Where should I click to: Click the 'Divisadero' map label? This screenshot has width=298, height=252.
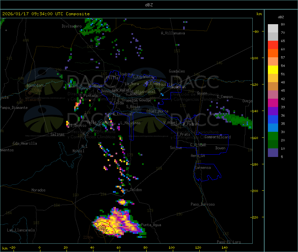point(72,26)
